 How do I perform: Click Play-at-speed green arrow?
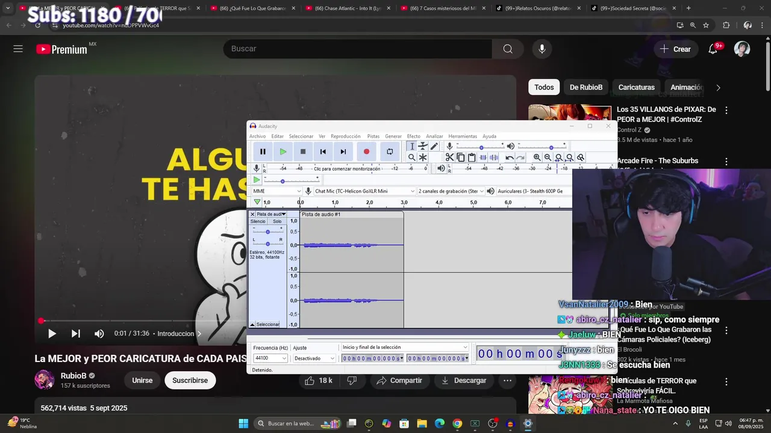257,180
